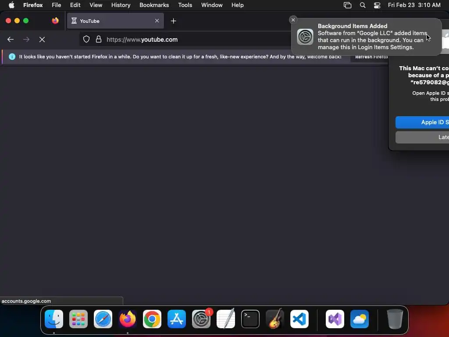Open Control Center in menu bar

click(x=377, y=5)
